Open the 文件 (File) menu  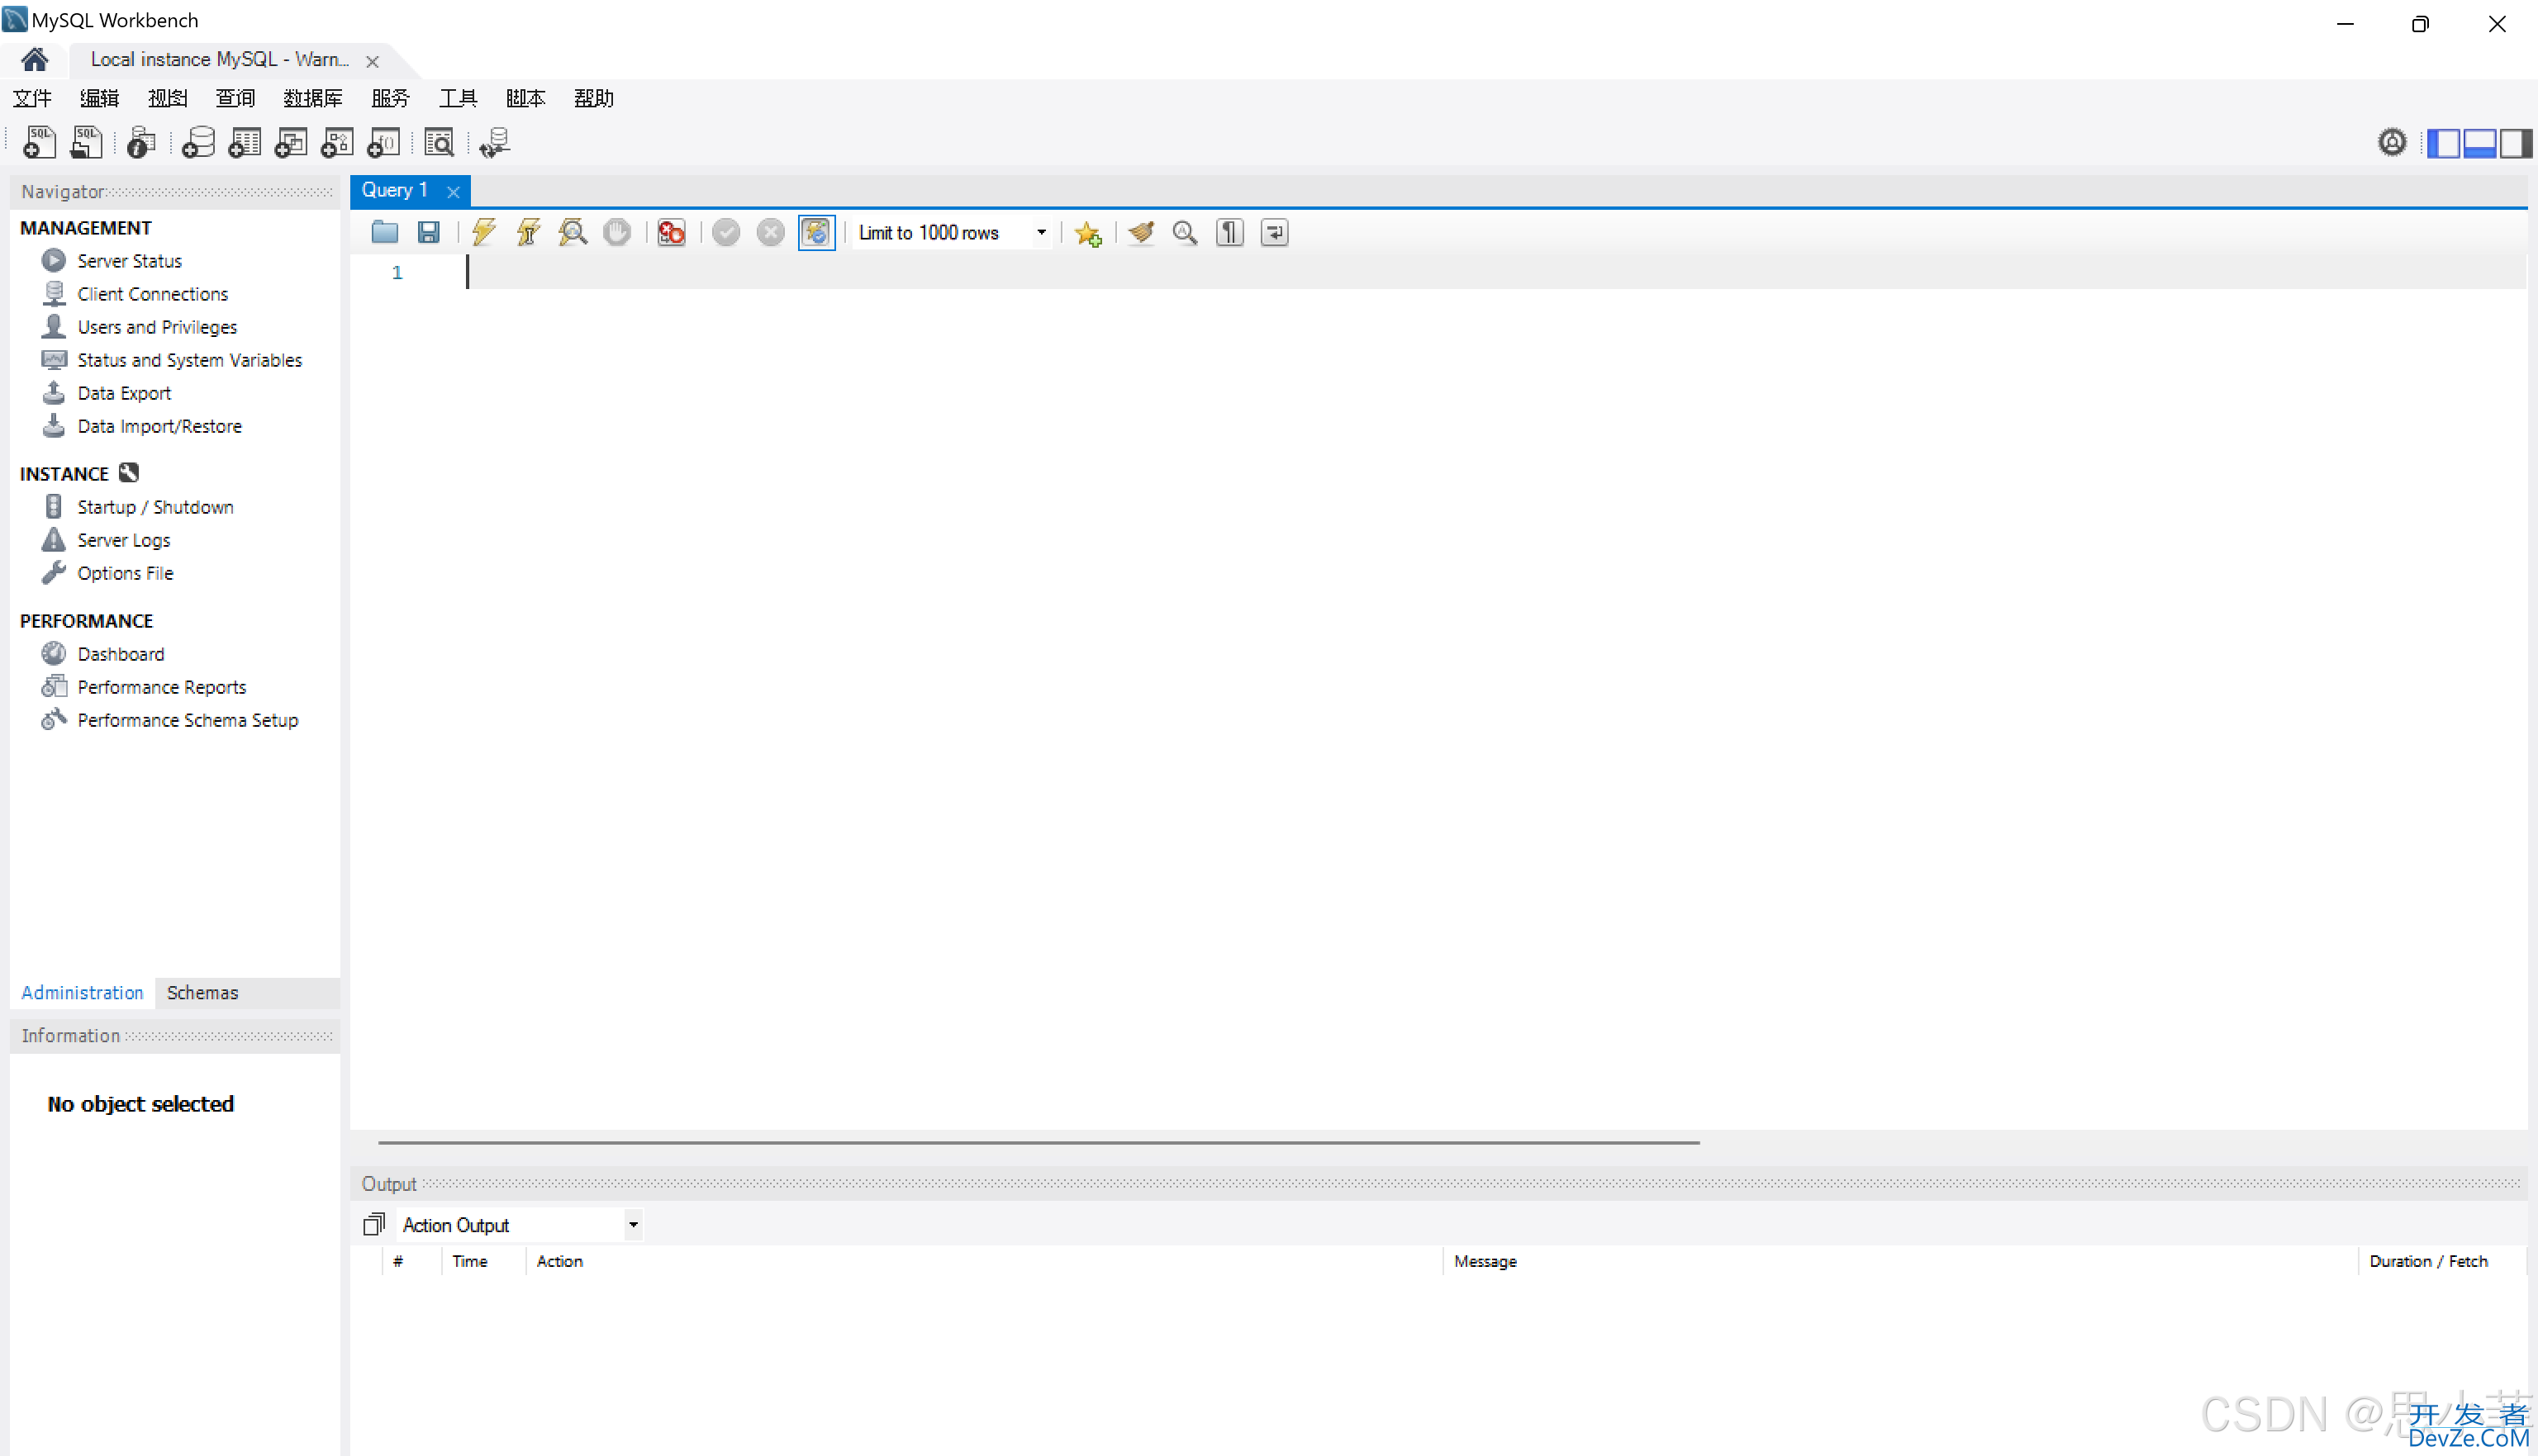point(32,98)
